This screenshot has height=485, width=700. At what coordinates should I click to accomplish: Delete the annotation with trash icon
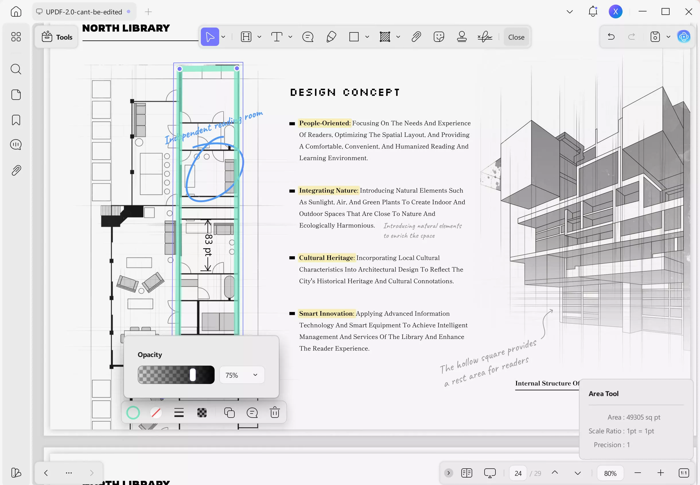coord(275,413)
